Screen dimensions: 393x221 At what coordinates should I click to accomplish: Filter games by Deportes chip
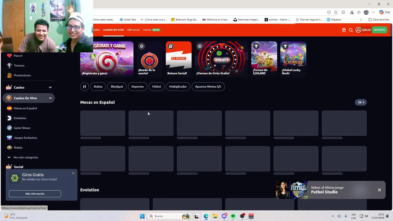click(x=138, y=87)
